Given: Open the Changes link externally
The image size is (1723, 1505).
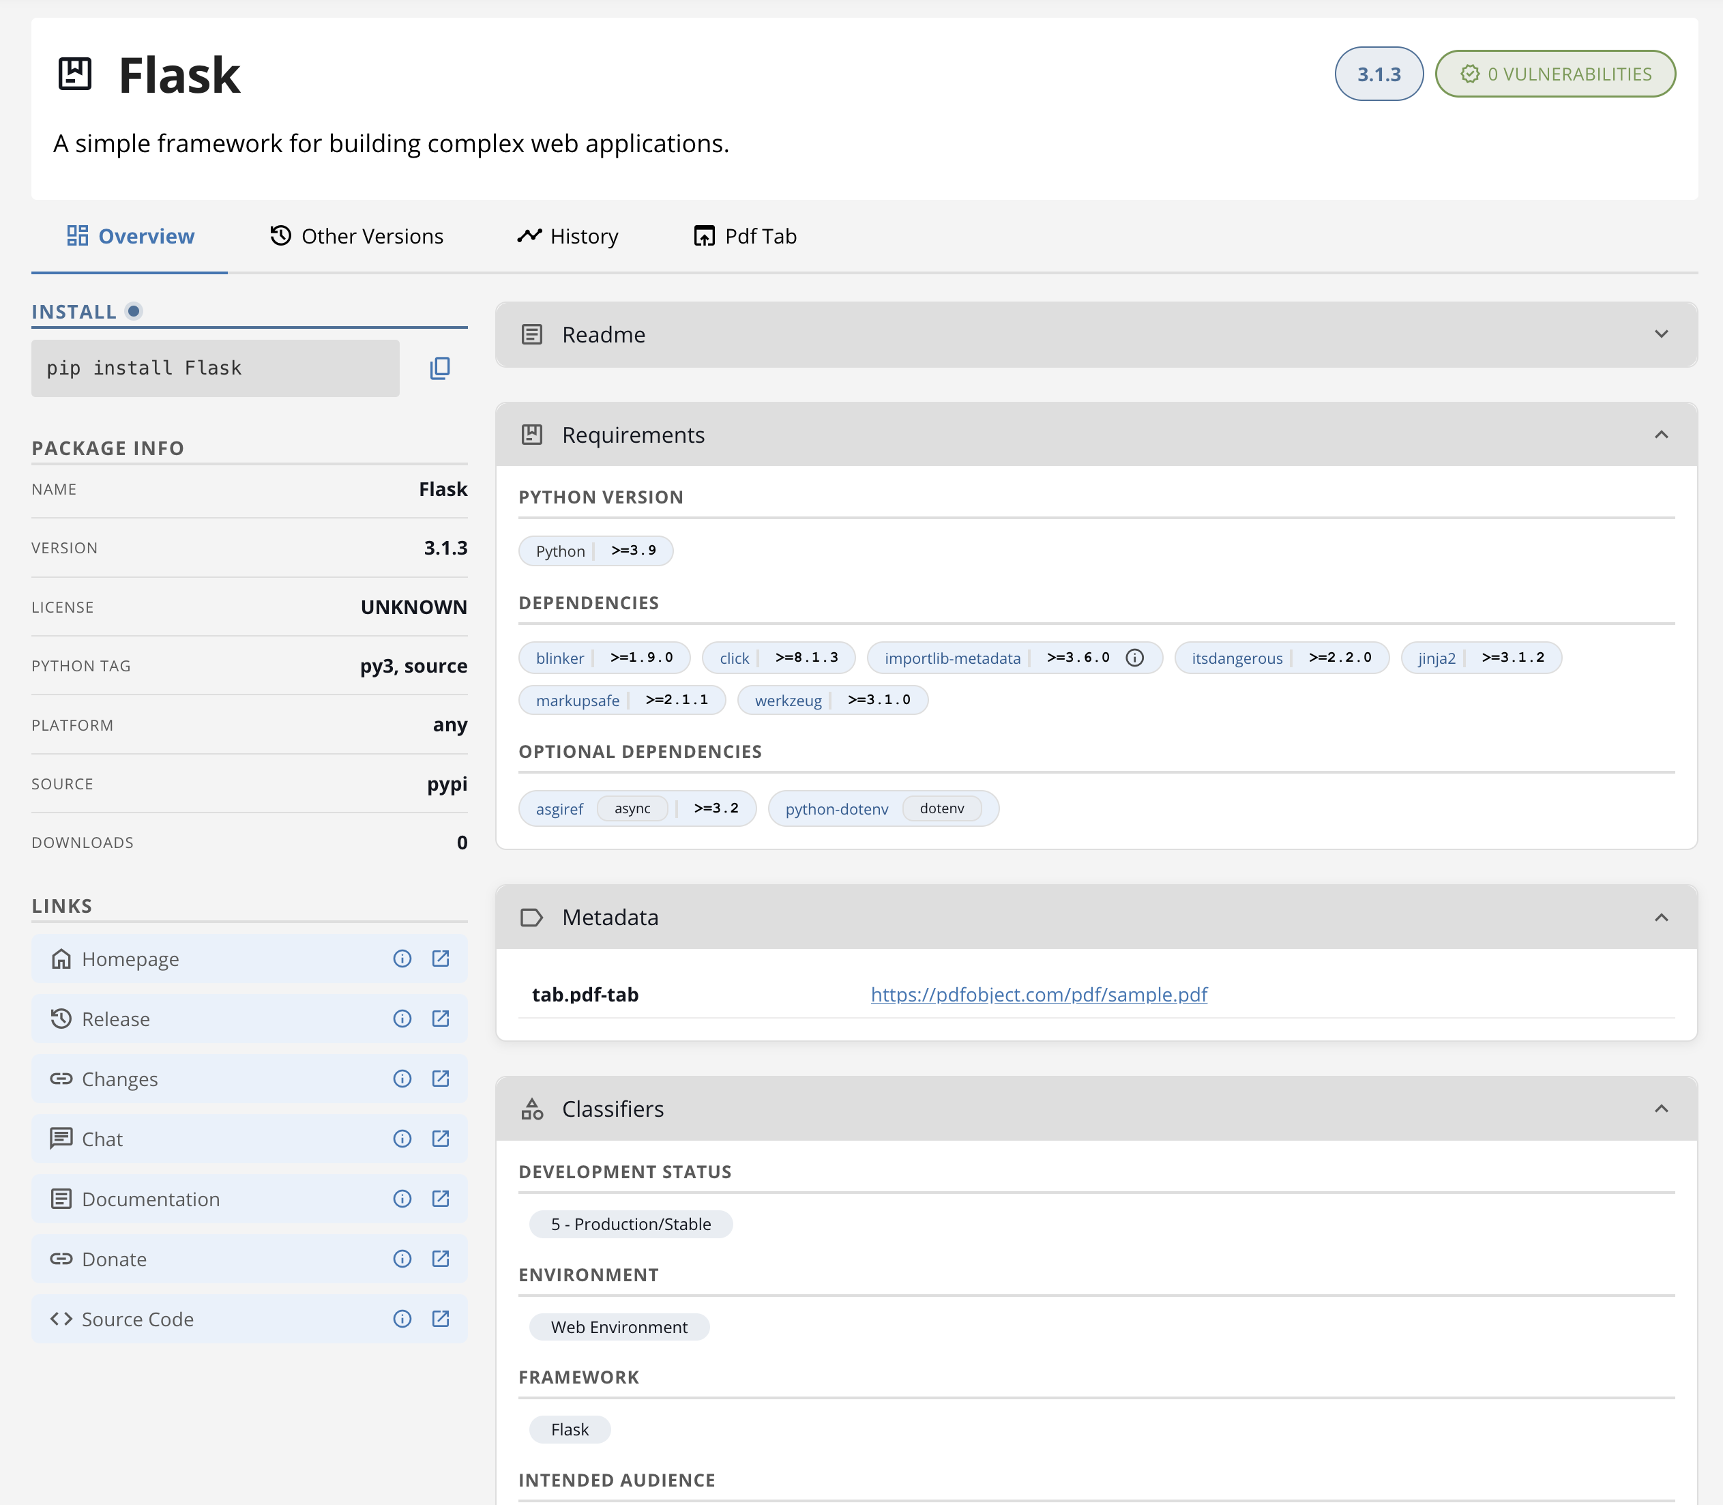Looking at the screenshot, I should click(441, 1079).
